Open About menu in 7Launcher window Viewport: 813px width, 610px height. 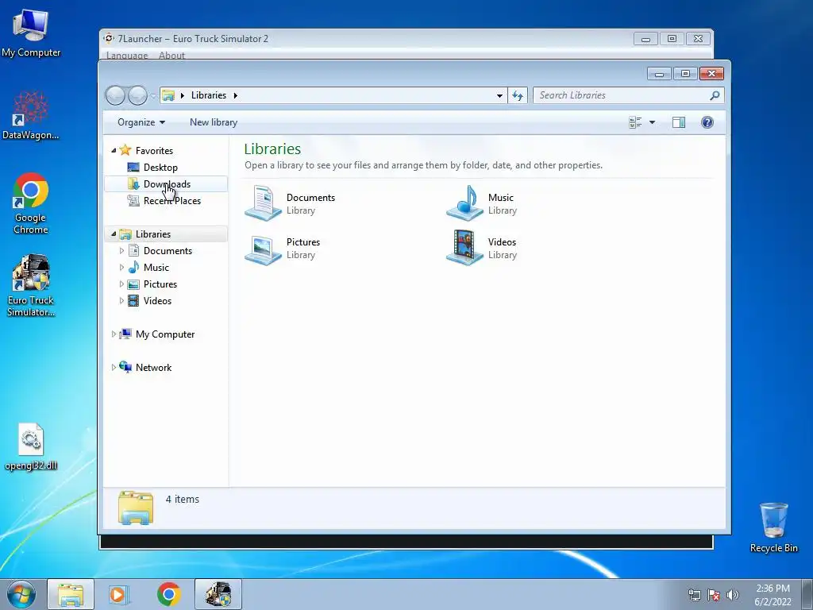(171, 56)
